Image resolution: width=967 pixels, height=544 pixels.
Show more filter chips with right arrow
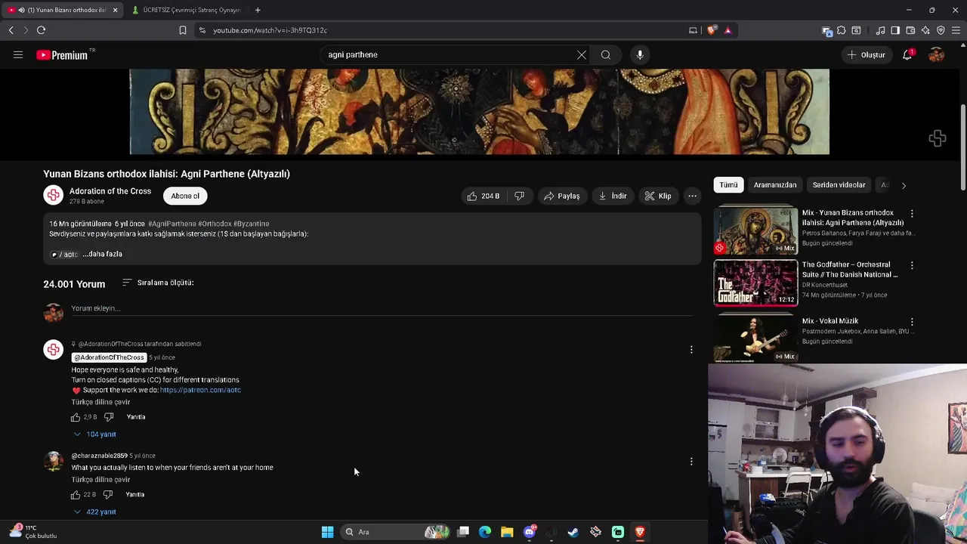(x=904, y=185)
